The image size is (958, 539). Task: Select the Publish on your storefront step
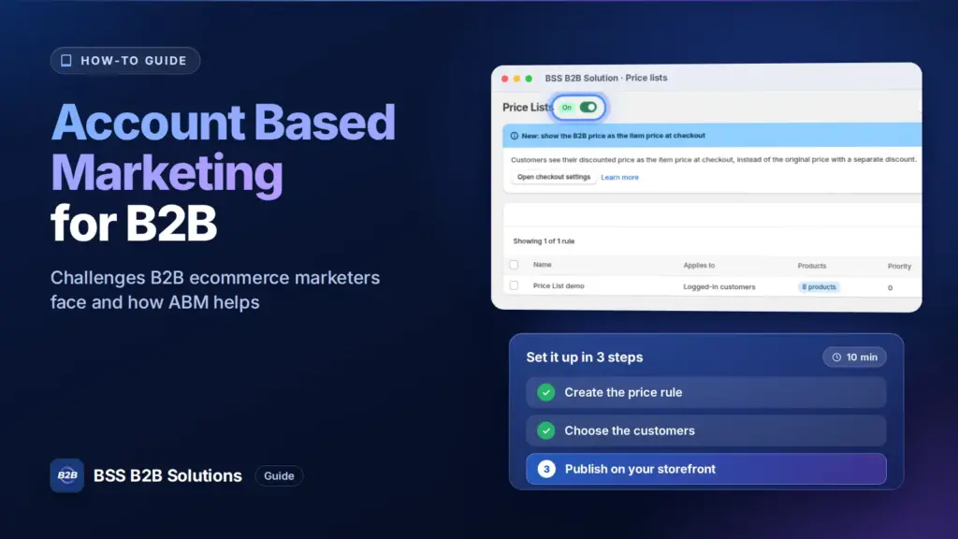click(705, 469)
